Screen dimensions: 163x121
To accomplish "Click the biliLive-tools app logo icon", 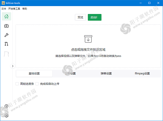I will [x=3, y=3].
